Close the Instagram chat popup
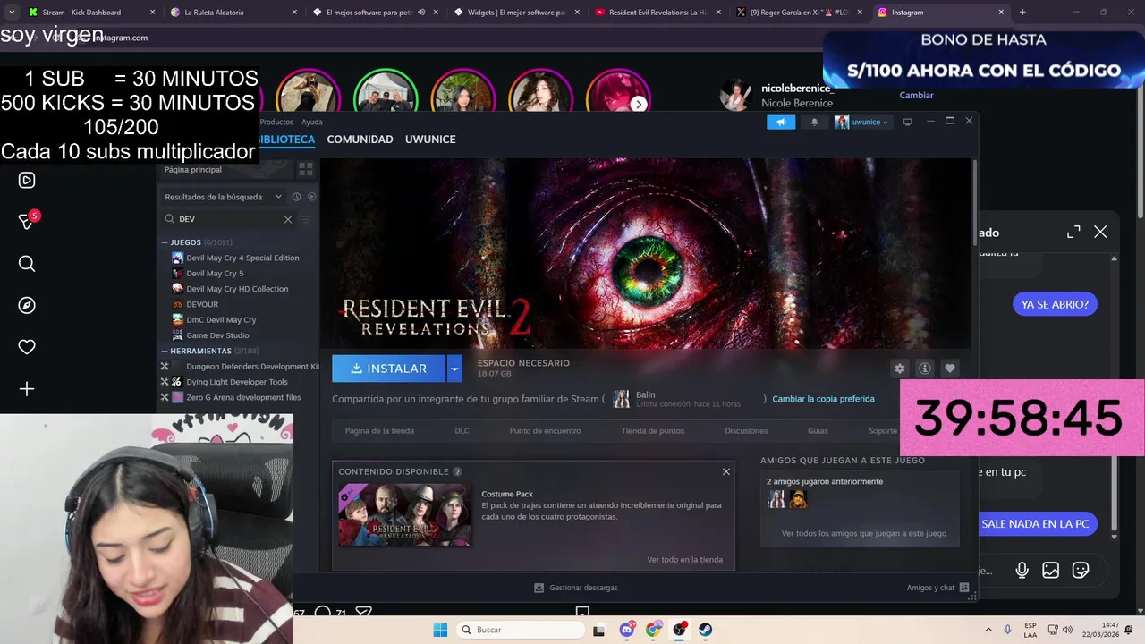This screenshot has height=644, width=1145. pyautogui.click(x=1100, y=233)
